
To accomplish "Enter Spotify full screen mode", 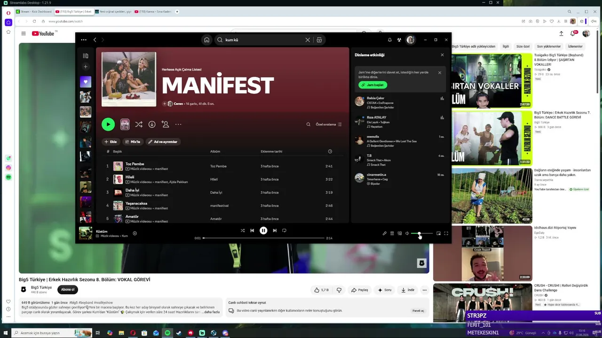I will coord(446,233).
